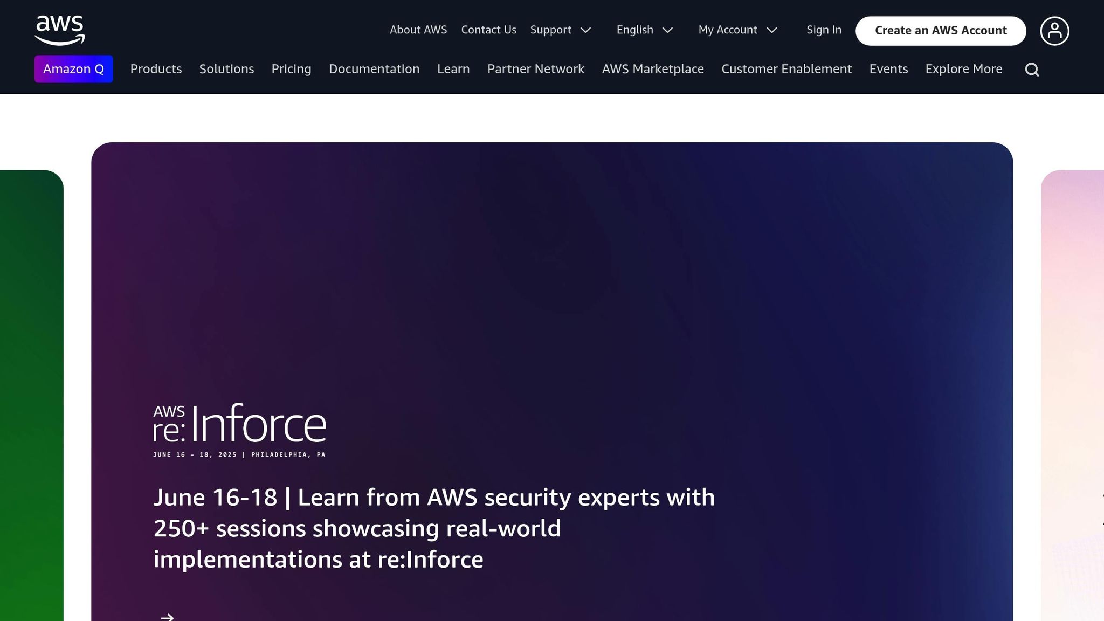Click 'JUNE 16 – 18, 2025 | PHILADELPHIA, PA' text
Viewport: 1104px width, 621px height.
(x=239, y=454)
